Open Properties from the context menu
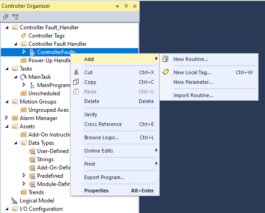 (115, 191)
